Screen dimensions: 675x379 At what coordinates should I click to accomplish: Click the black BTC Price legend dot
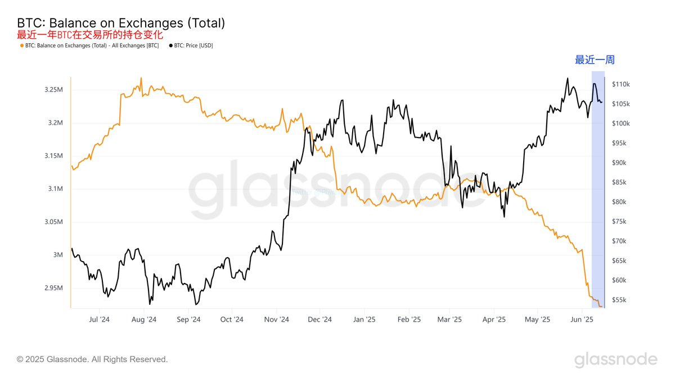click(x=171, y=45)
